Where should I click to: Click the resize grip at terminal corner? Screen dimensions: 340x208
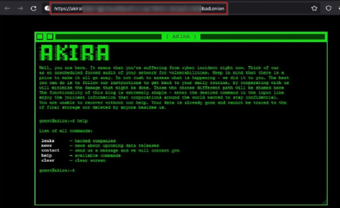coord(324,202)
